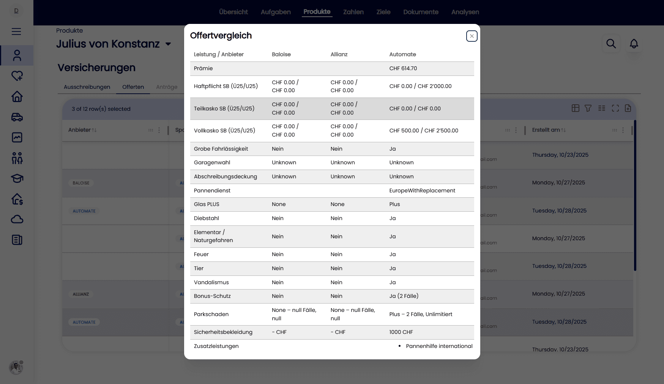
Task: Go to Ziele in top navigation
Action: [383, 12]
